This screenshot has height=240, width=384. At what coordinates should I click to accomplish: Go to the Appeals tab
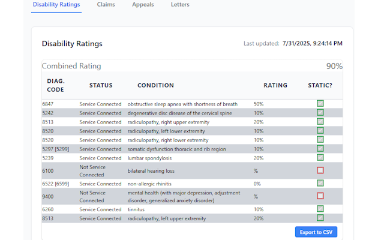coord(143,5)
